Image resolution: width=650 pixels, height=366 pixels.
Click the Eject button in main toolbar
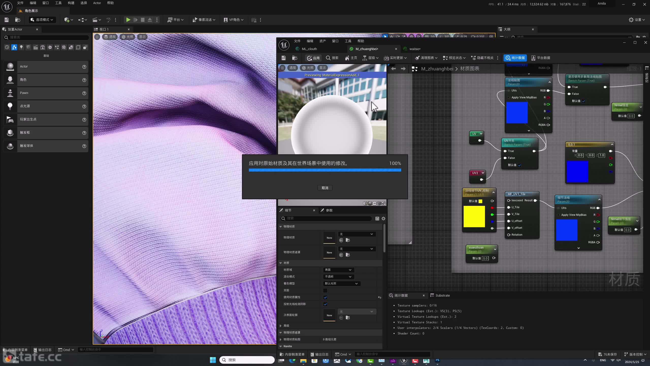(x=150, y=20)
